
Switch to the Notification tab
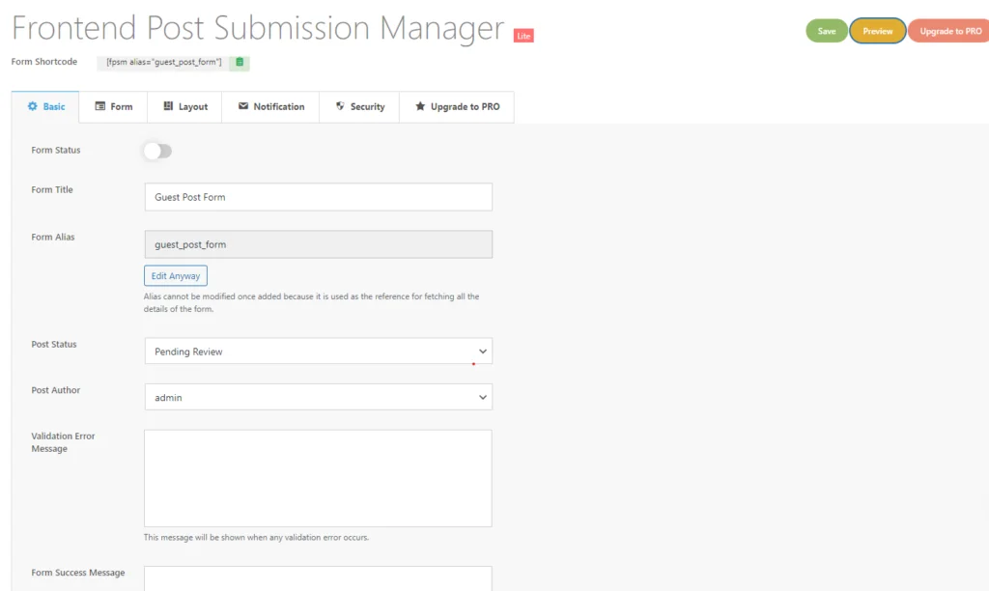pos(271,107)
